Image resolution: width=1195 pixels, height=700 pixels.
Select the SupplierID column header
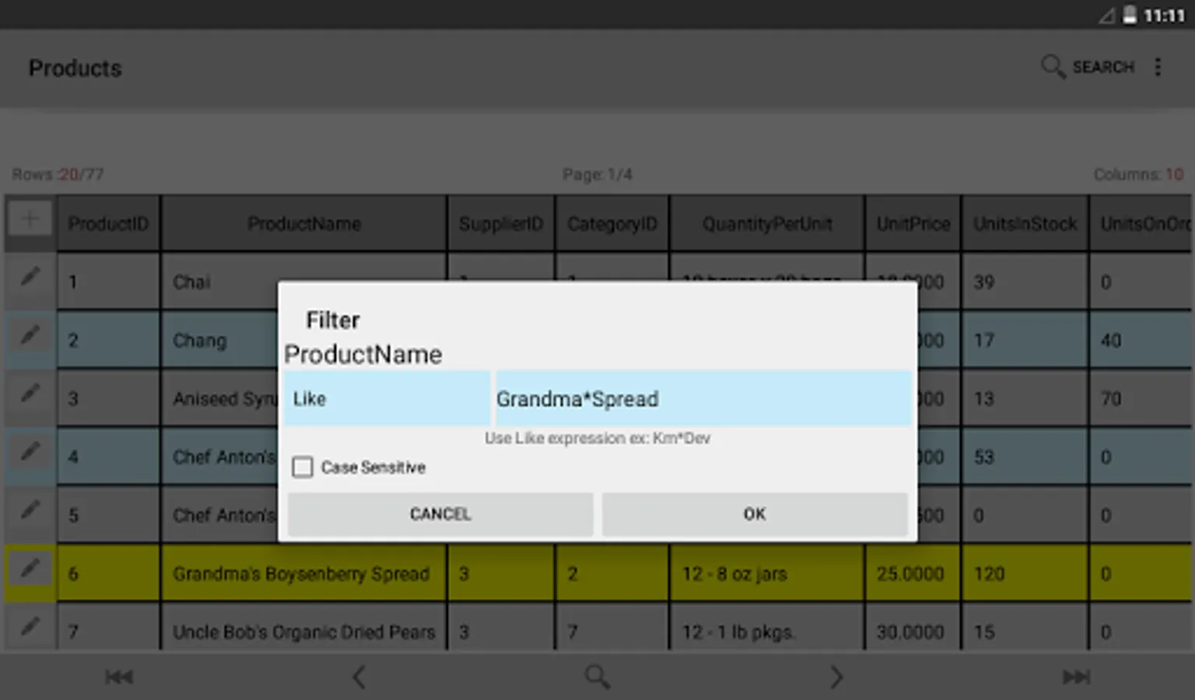click(501, 224)
